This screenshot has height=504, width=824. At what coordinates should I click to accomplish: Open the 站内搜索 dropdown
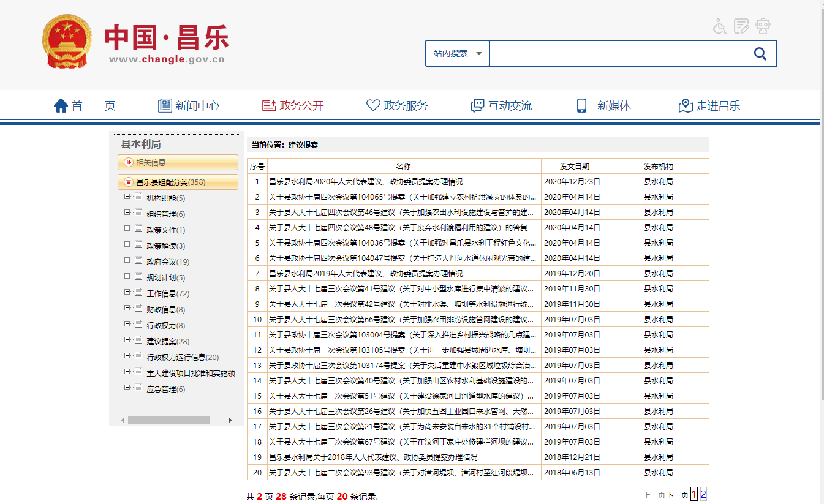(457, 54)
